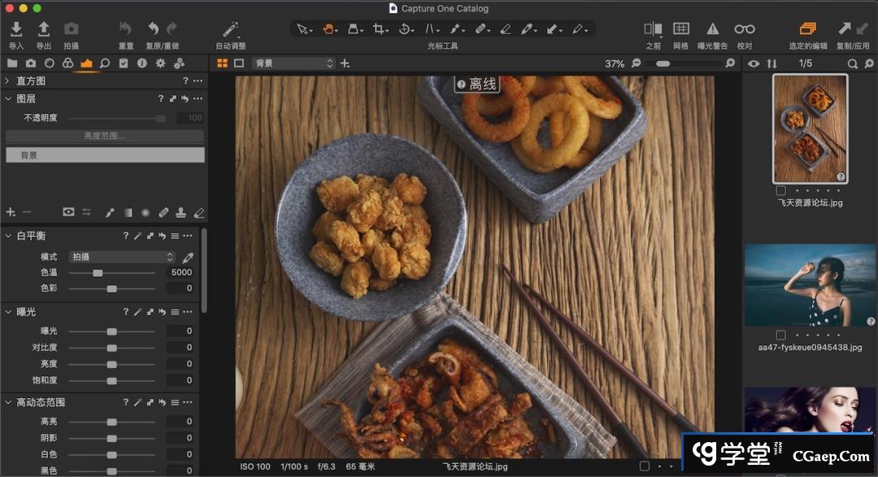Select the crop cursor tool
Image resolution: width=878 pixels, height=477 pixels.
[x=380, y=29]
